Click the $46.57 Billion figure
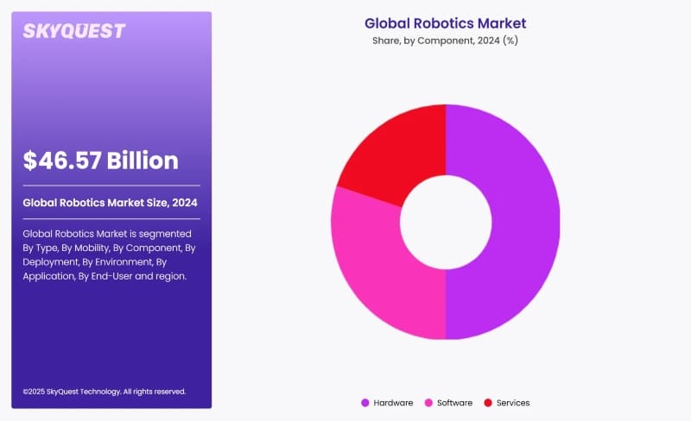This screenshot has width=691, height=421. pyautogui.click(x=101, y=160)
